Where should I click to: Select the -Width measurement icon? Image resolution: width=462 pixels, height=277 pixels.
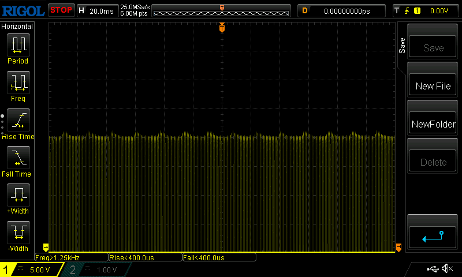[x=18, y=234]
